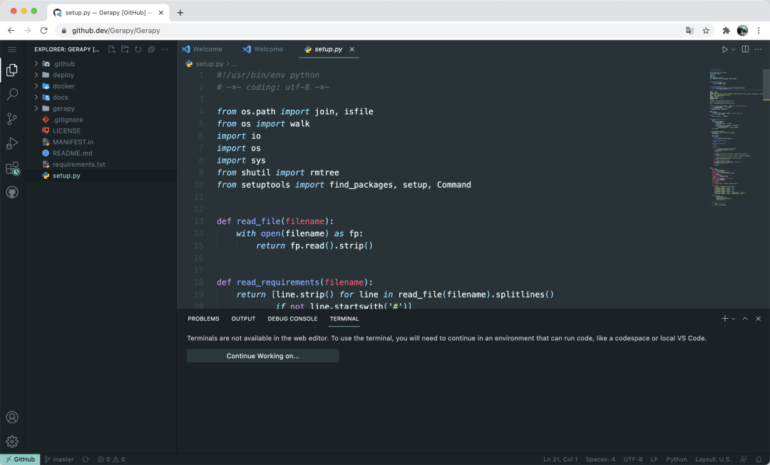This screenshot has height=465, width=770.
Task: Collapse Folders in Explorer icon
Action: click(150, 48)
